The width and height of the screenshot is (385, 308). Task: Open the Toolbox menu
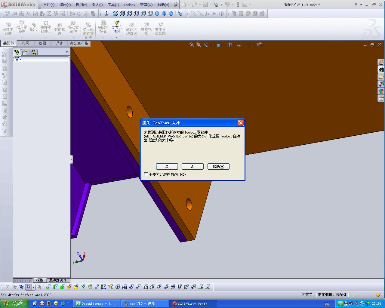(129, 5)
